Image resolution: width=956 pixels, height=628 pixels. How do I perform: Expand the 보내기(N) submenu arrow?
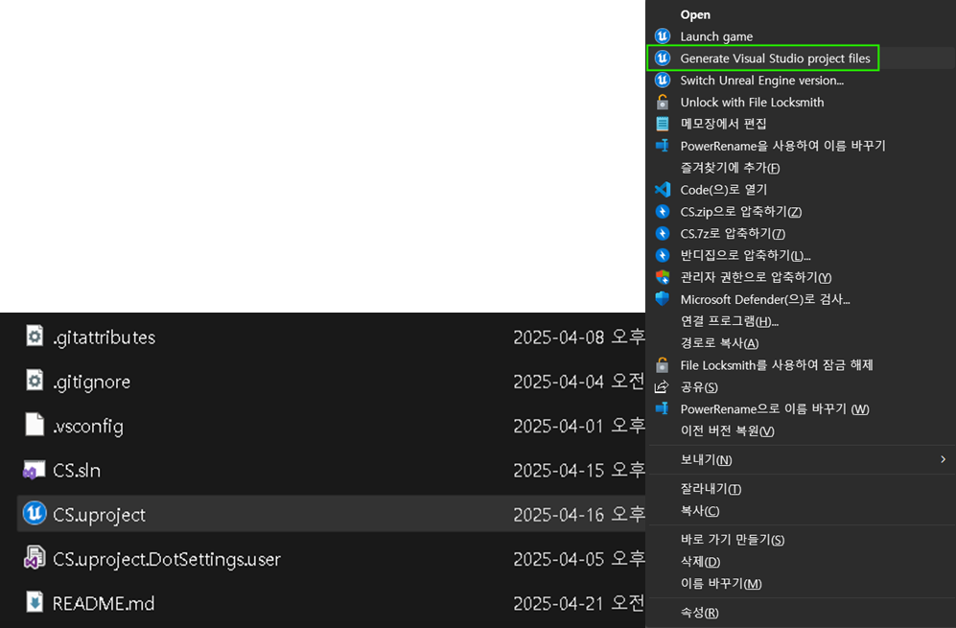pyautogui.click(x=944, y=459)
